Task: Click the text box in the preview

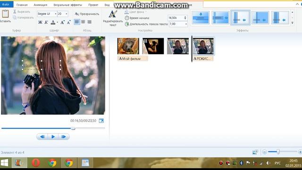Action: point(42,65)
